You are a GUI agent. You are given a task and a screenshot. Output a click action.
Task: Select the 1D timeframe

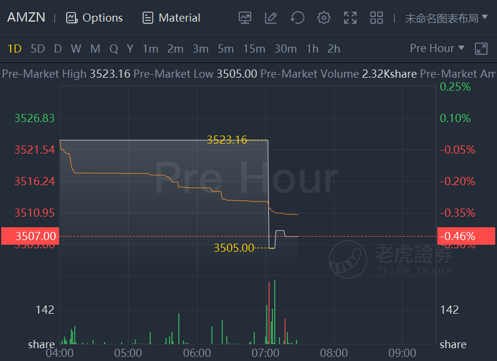(x=14, y=48)
